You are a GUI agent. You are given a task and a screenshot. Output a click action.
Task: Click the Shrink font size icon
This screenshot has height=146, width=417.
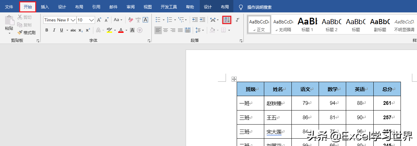[x=106, y=20]
